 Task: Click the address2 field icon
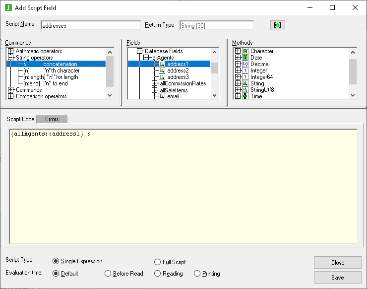(162, 71)
